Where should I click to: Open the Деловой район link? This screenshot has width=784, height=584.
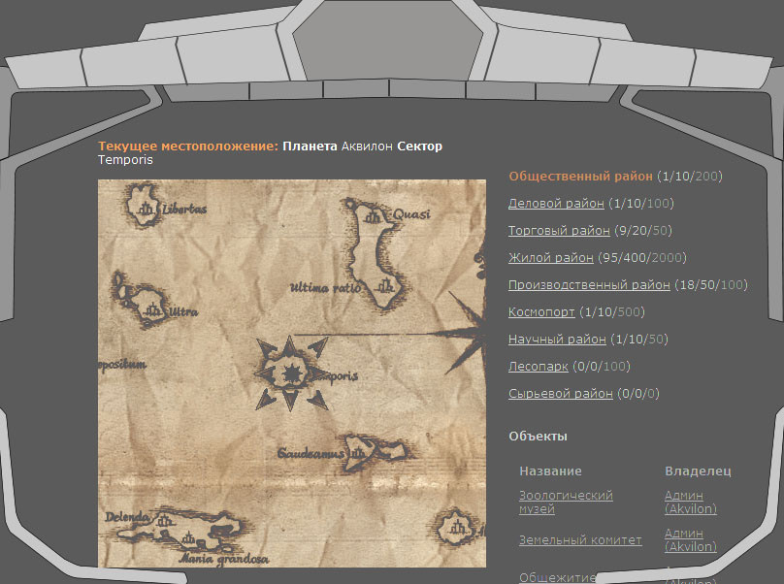[556, 204]
